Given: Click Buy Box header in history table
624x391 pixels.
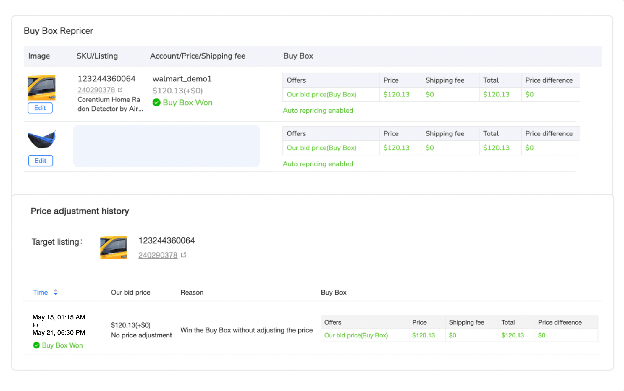Looking at the screenshot, I should click(x=334, y=292).
